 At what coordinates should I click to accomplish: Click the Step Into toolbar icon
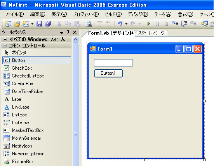[x=175, y=23]
